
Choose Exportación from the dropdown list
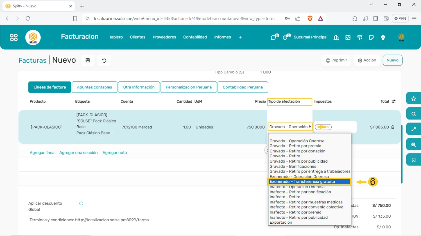coord(281,222)
